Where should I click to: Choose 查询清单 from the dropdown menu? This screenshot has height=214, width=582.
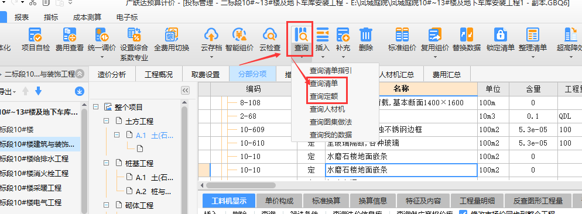[324, 84]
